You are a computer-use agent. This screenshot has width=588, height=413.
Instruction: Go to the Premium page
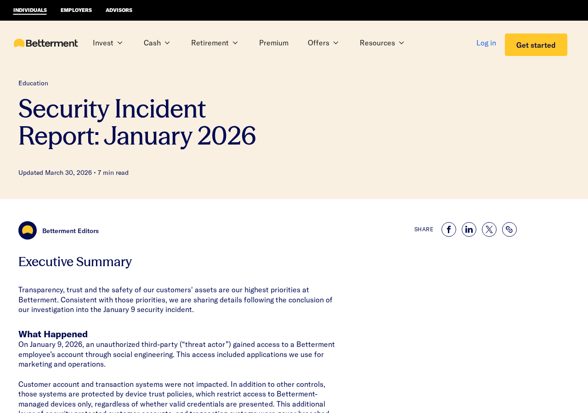pos(274,43)
